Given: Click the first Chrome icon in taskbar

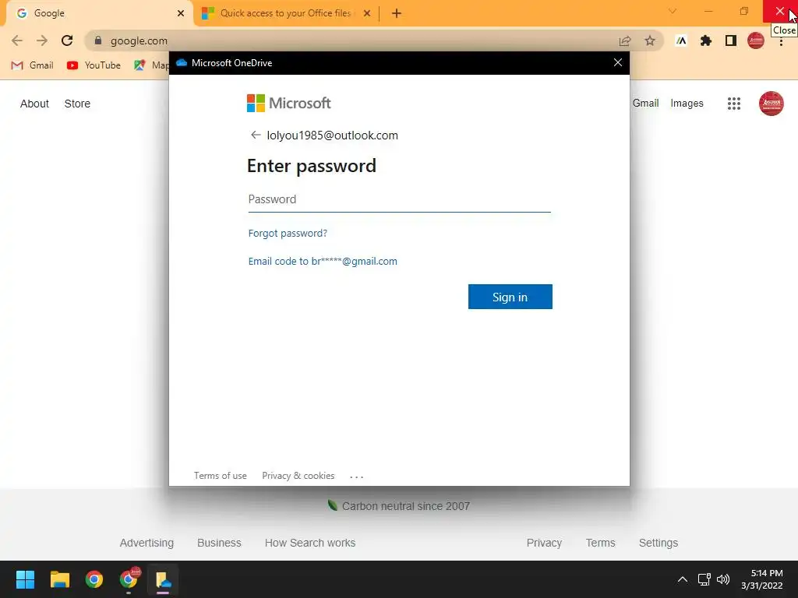Looking at the screenshot, I should pos(94,579).
